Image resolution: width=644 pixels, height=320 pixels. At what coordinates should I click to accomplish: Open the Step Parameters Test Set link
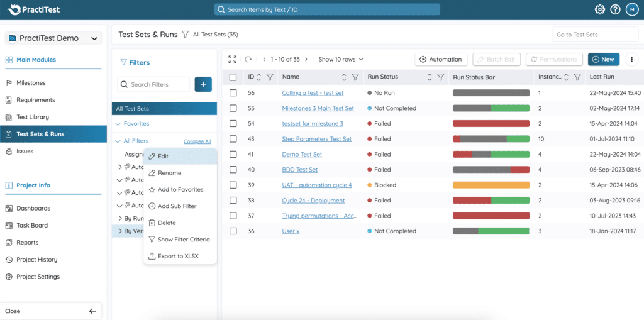tap(316, 139)
